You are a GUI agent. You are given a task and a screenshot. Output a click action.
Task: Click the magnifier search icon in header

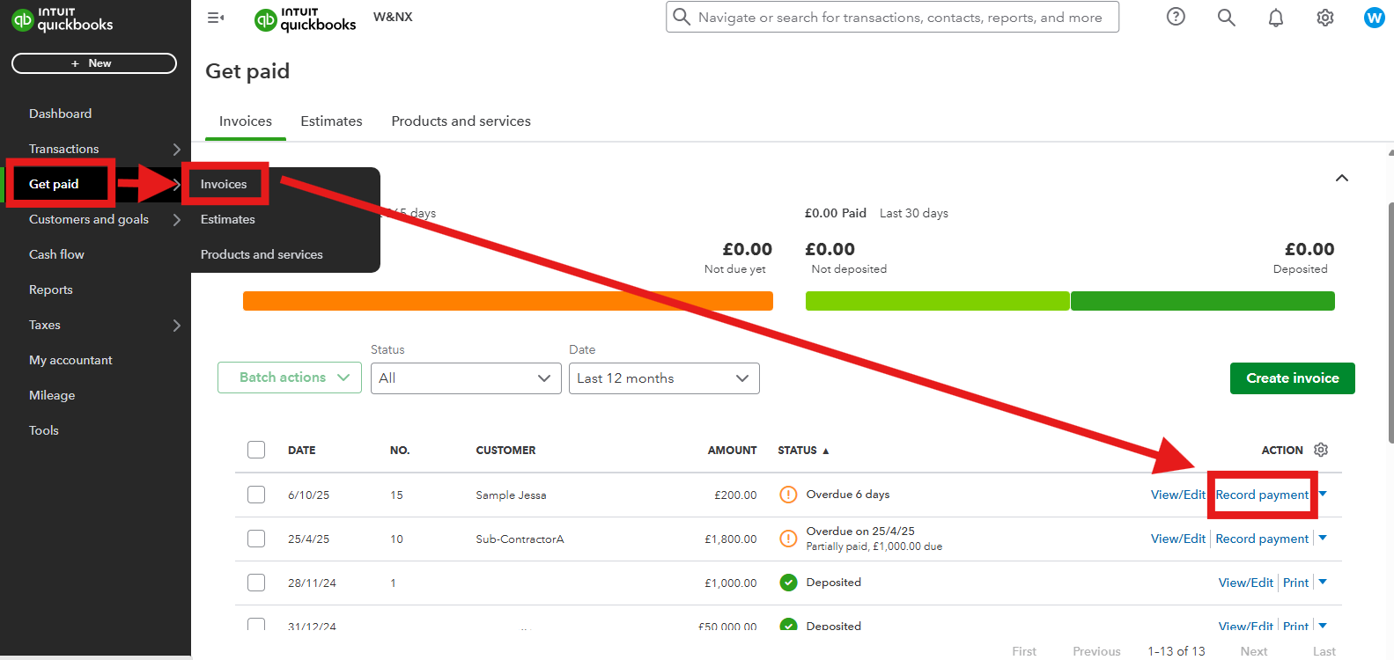click(x=1226, y=17)
